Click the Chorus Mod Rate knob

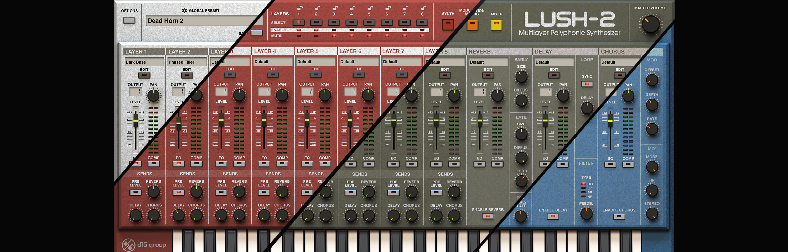652,129
